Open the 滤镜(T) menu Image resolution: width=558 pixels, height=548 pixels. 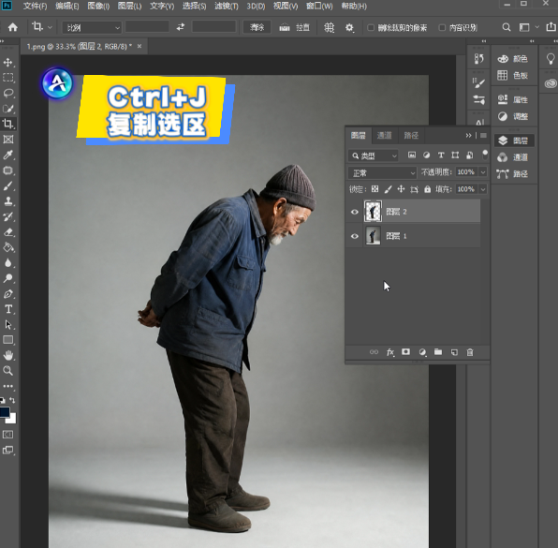tap(226, 6)
